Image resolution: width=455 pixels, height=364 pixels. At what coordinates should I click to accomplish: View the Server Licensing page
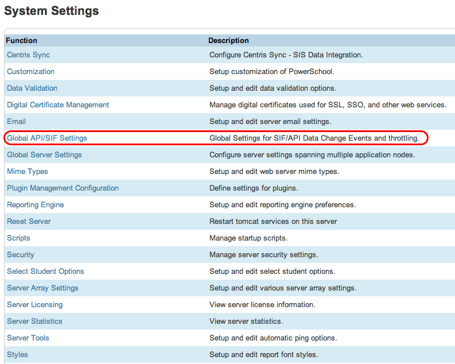click(34, 305)
